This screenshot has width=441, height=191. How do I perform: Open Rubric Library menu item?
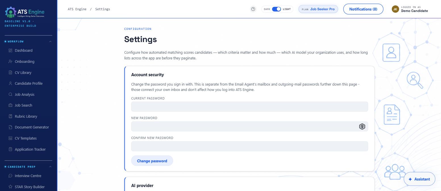click(x=26, y=116)
